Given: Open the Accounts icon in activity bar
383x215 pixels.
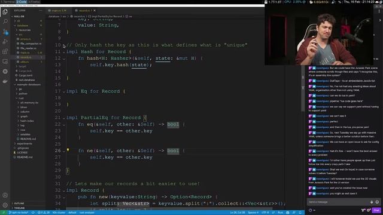Looking at the screenshot, I should [x=5, y=195].
